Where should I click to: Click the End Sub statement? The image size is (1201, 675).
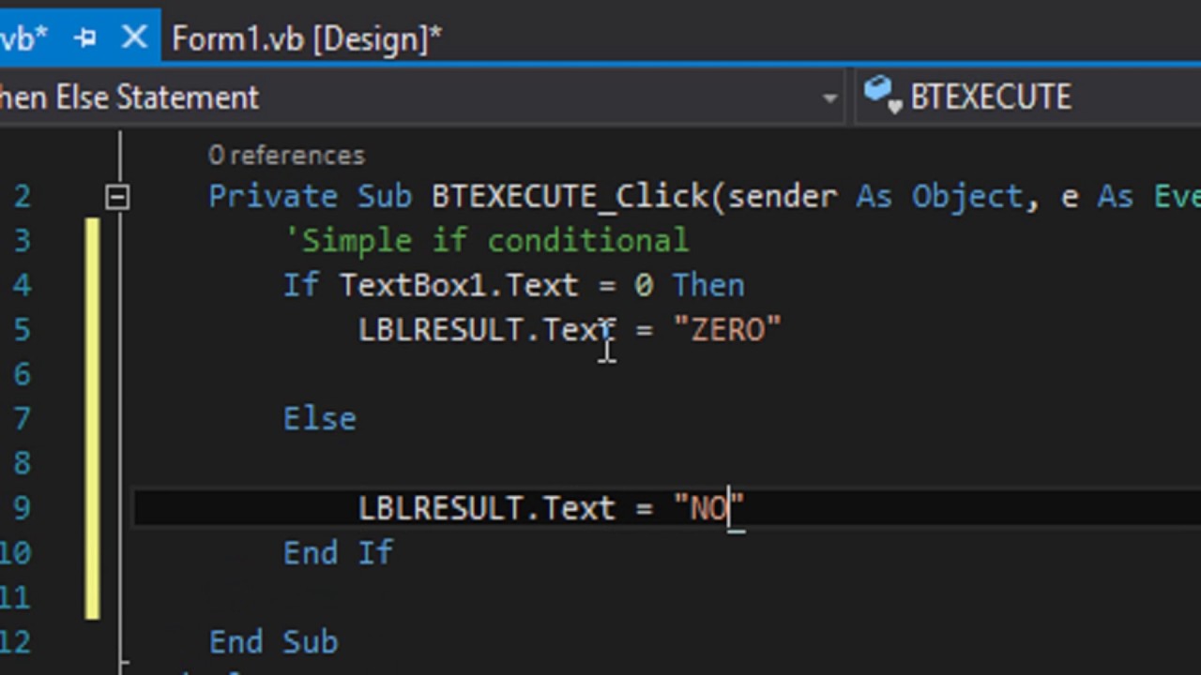[x=273, y=642]
